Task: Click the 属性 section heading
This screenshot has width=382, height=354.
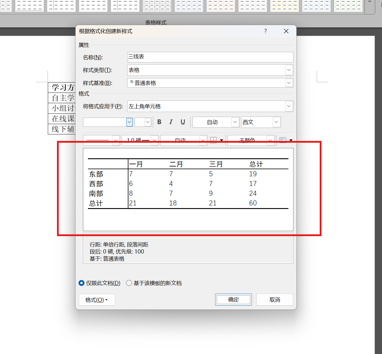Action: coord(84,45)
